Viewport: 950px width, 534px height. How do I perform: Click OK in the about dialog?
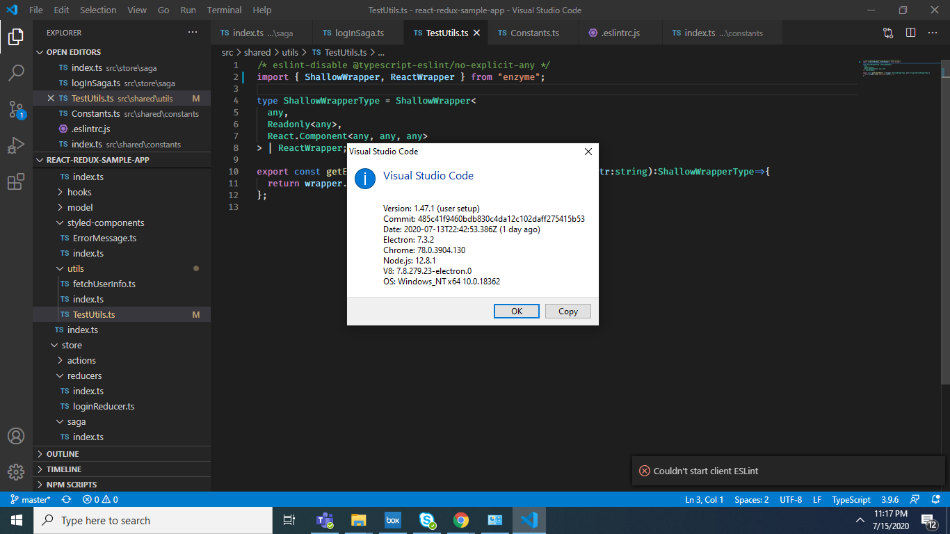[x=516, y=311]
